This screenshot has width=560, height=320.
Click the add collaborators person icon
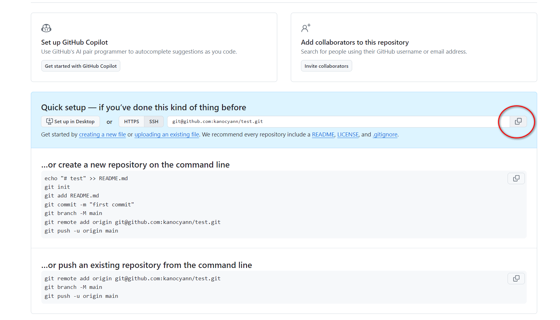(x=306, y=28)
